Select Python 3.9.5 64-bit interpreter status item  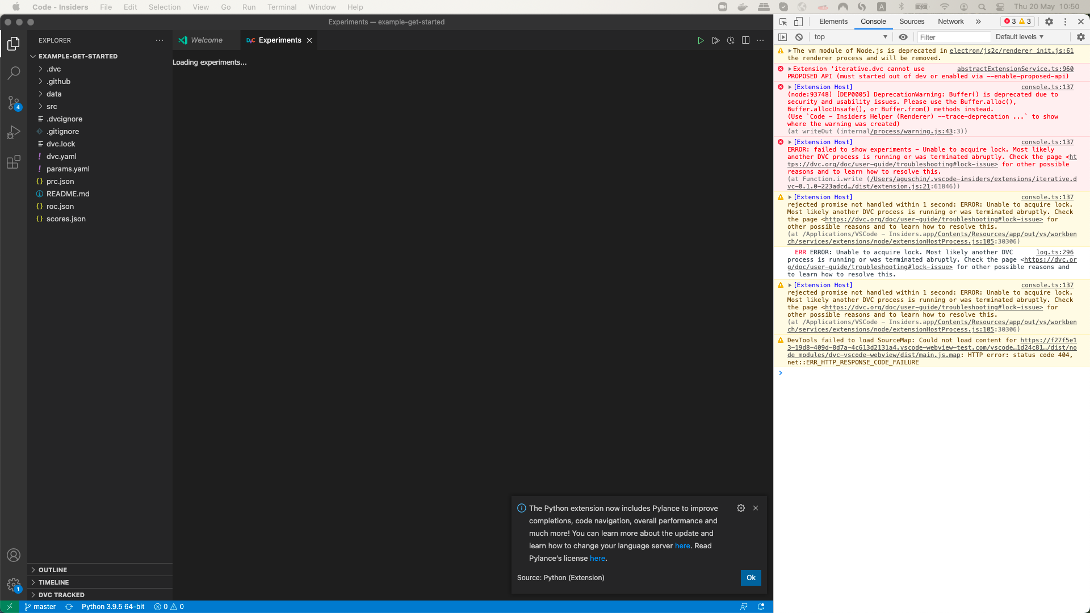click(x=113, y=607)
